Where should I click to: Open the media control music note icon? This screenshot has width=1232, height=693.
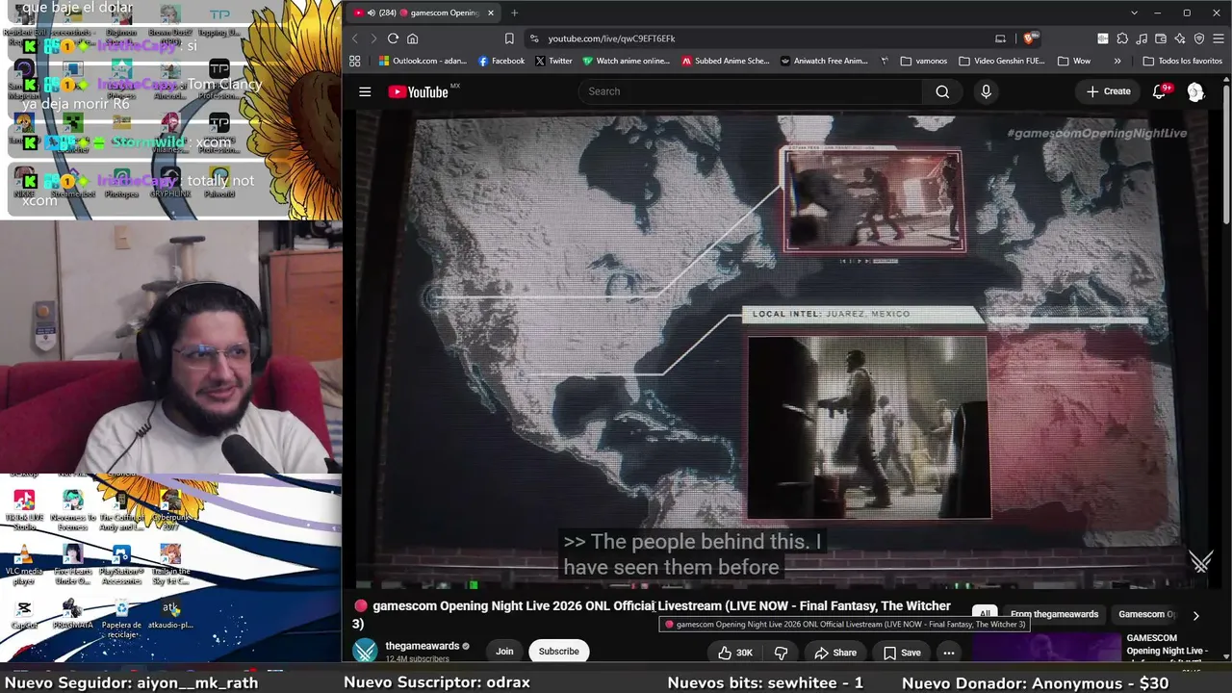click(x=1142, y=38)
